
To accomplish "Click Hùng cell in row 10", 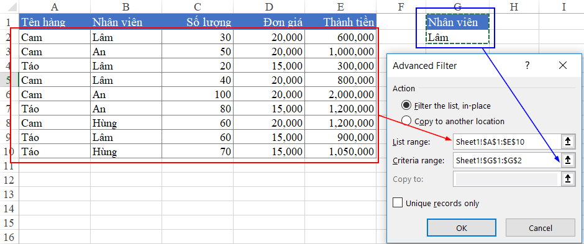I will (126, 151).
